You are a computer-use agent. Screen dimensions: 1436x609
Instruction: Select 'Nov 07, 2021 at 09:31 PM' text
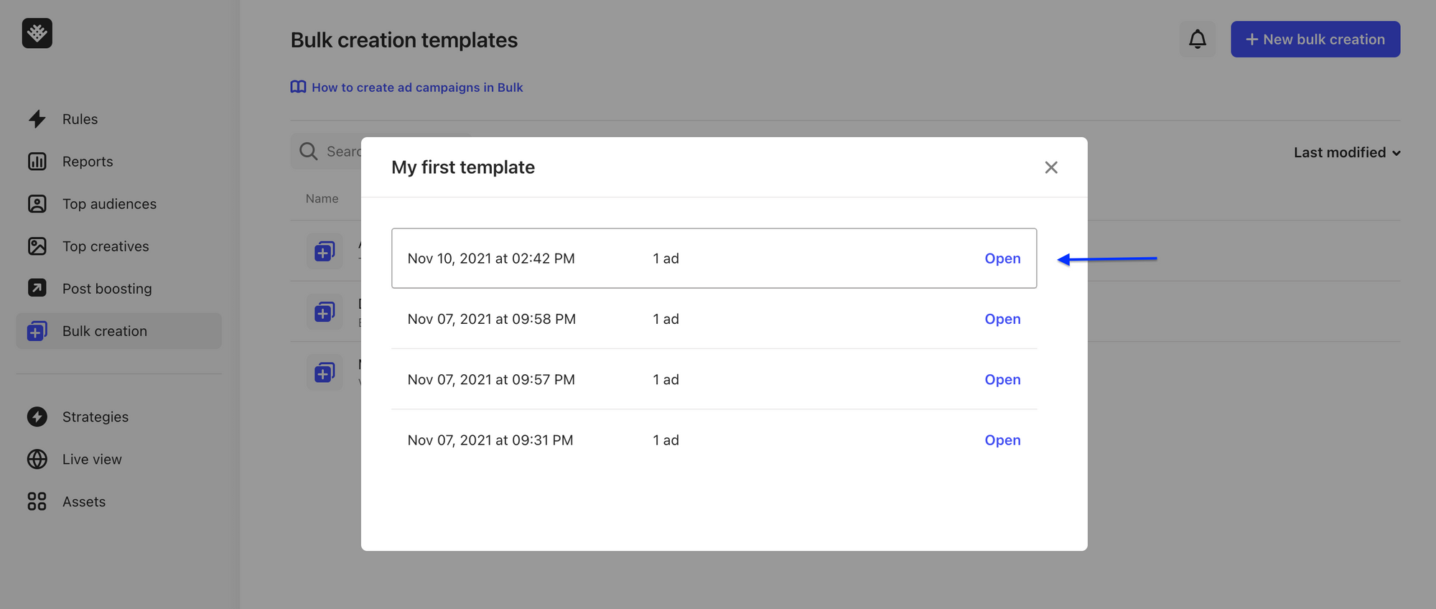tap(490, 440)
